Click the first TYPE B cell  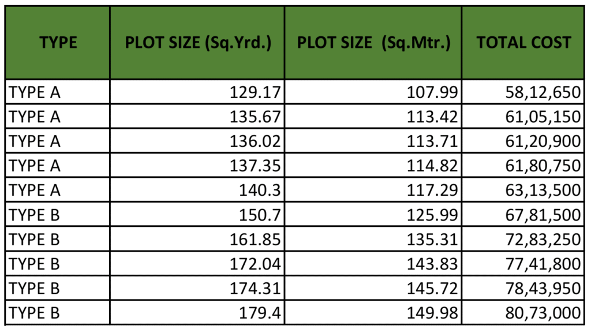pyautogui.click(x=58, y=214)
